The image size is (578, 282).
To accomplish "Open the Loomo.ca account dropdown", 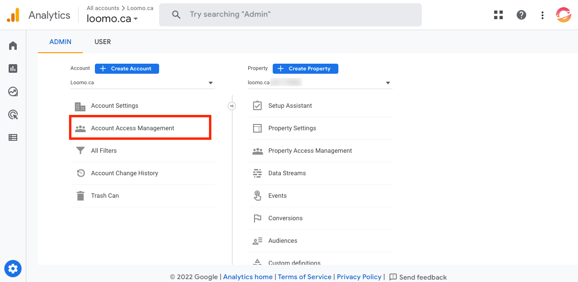I will 142,83.
